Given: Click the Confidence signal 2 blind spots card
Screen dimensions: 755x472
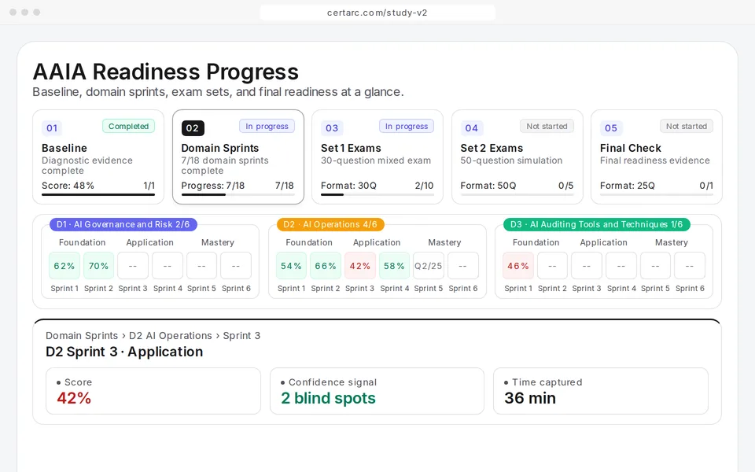Looking at the screenshot, I should click(377, 391).
